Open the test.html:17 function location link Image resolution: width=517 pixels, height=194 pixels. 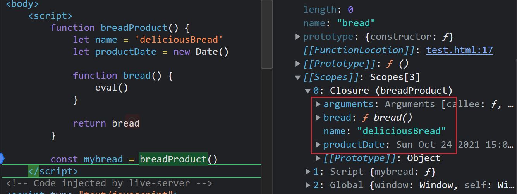point(459,50)
